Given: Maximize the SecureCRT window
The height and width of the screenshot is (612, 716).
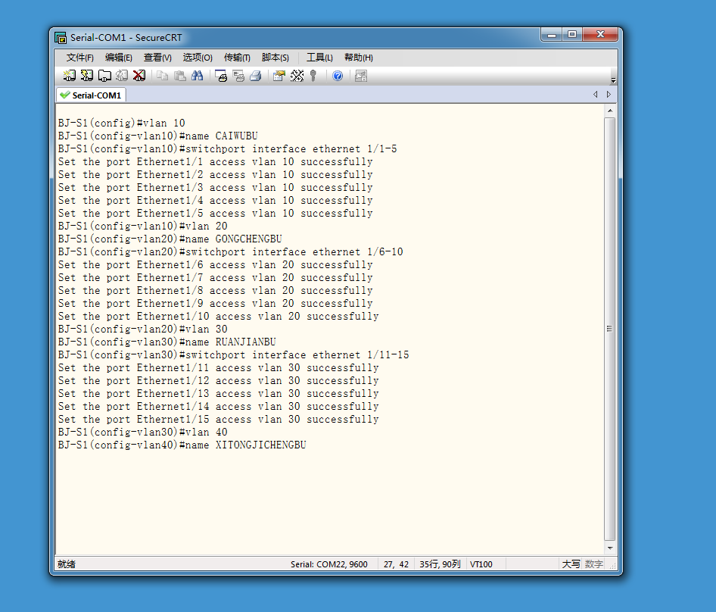Looking at the screenshot, I should pyautogui.click(x=572, y=35).
